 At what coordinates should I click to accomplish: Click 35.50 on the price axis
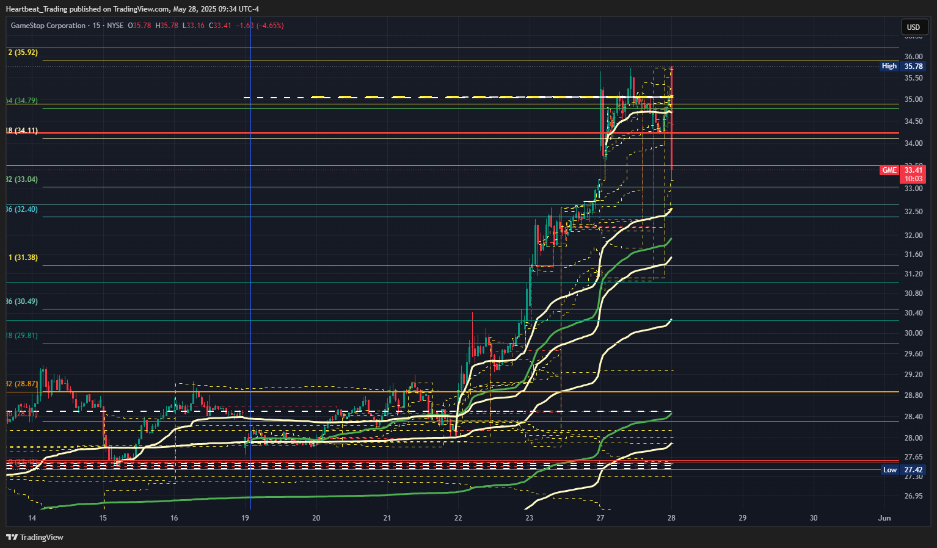[x=914, y=78]
